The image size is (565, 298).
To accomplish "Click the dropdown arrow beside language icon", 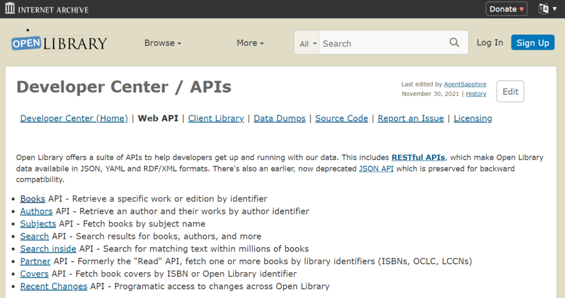I will coord(555,9).
